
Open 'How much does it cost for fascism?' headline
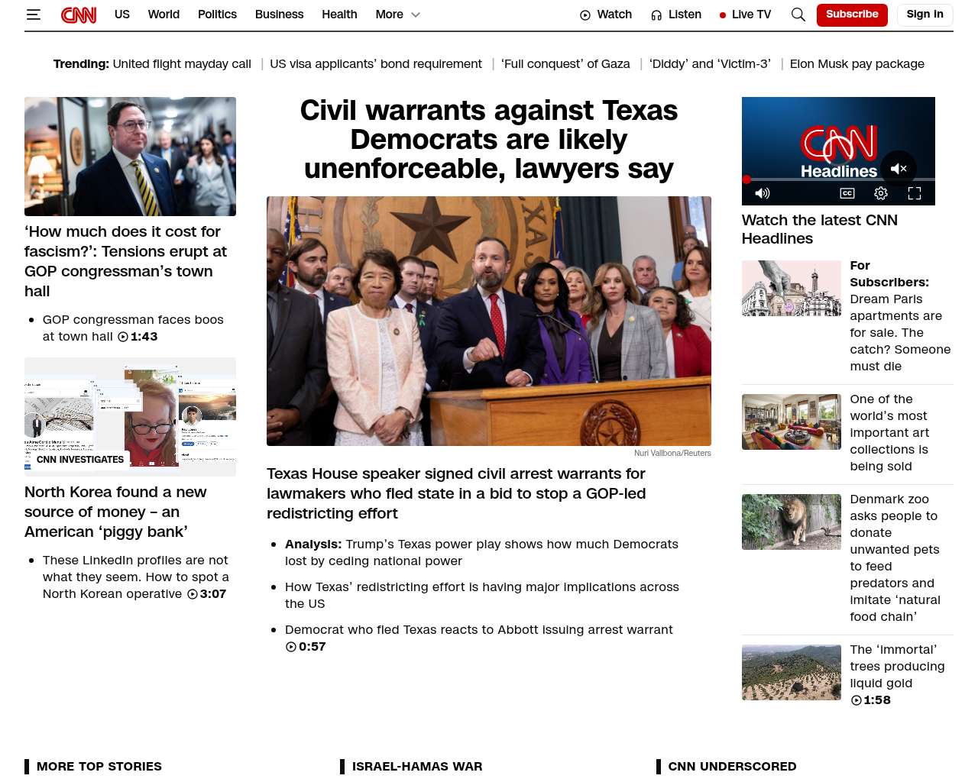click(126, 261)
